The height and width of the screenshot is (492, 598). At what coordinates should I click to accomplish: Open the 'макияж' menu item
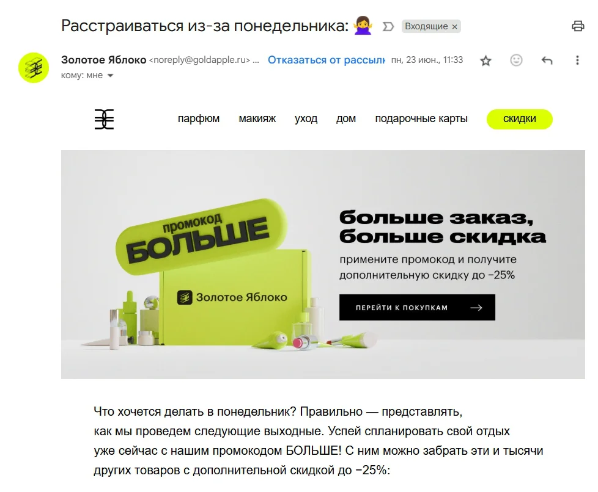[257, 118]
